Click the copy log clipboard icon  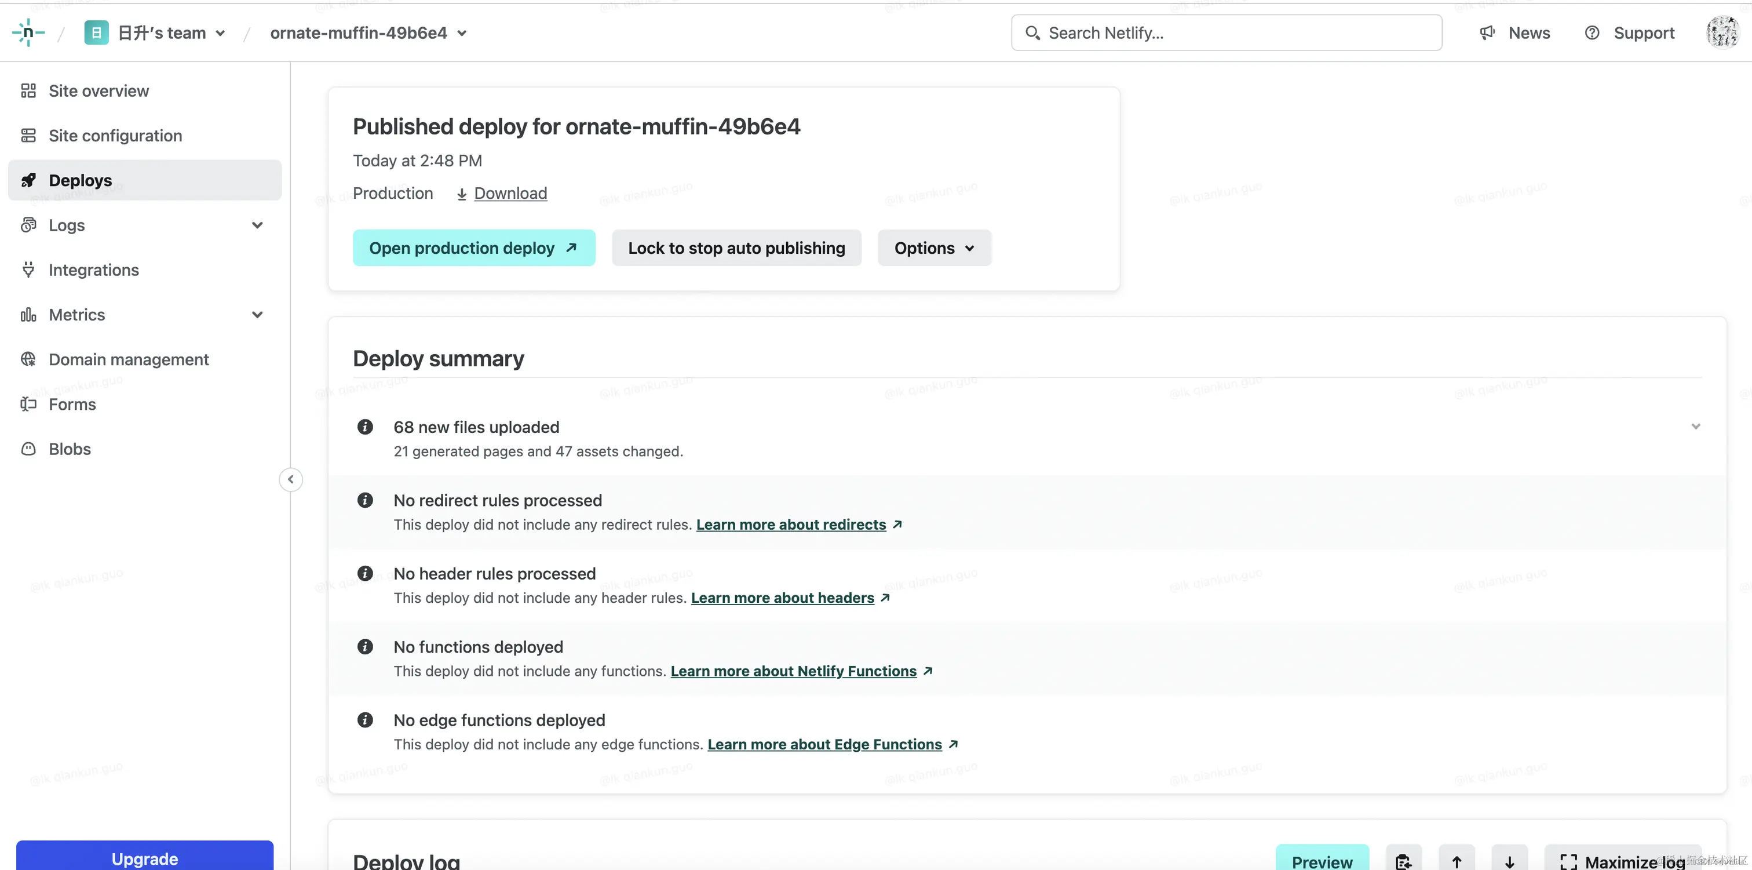1403,861
